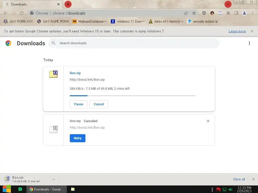Open the Extensions puzzle piece menu
258x193 pixels.
pyautogui.click(x=228, y=13)
